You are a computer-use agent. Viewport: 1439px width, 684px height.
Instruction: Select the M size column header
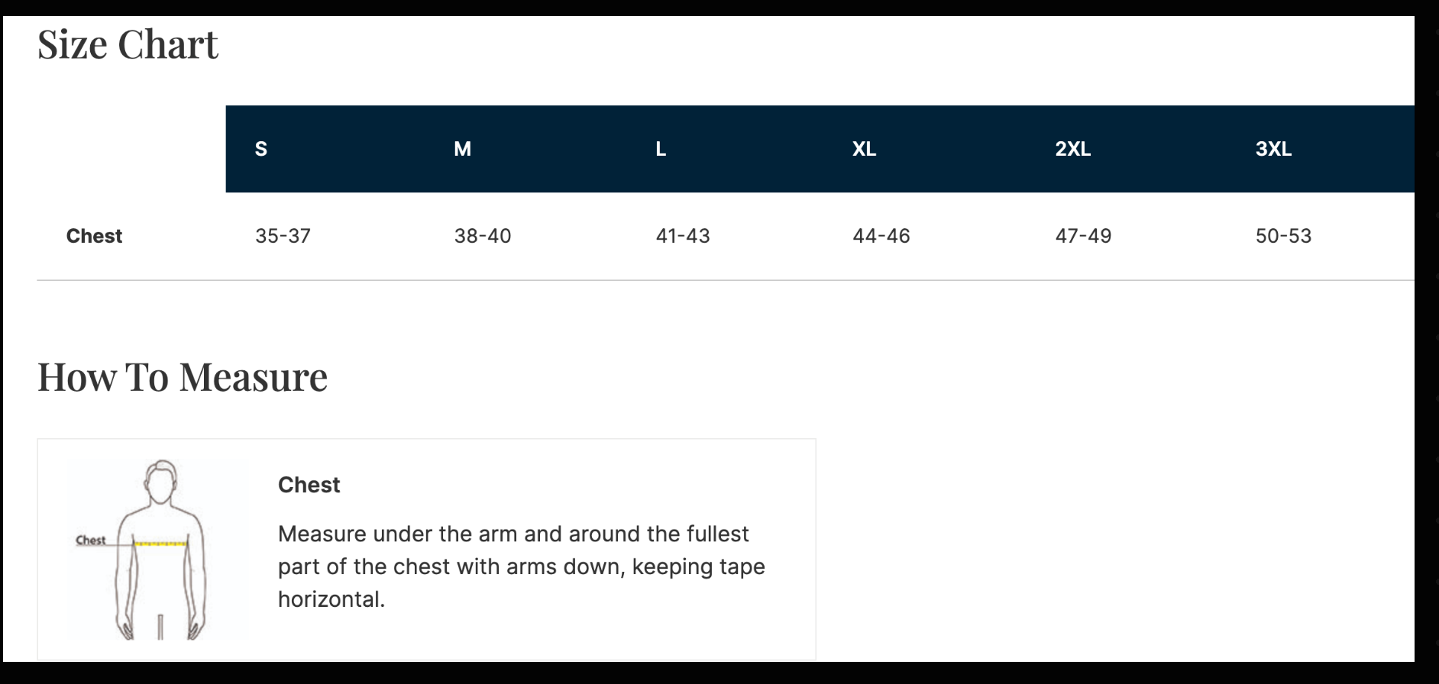tap(462, 149)
